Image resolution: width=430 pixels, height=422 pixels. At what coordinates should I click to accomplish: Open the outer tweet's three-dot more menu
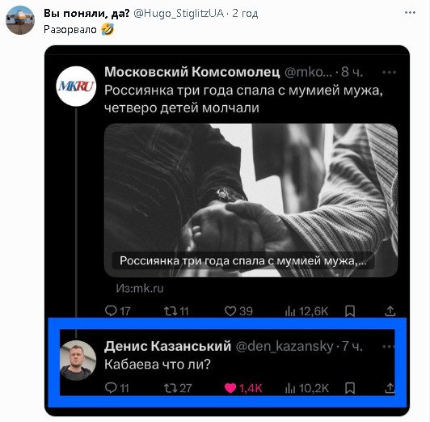tap(410, 13)
